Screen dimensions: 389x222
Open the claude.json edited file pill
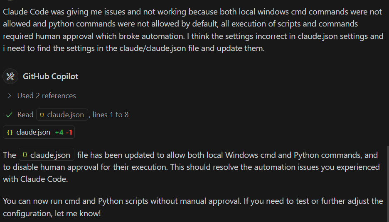(33, 133)
